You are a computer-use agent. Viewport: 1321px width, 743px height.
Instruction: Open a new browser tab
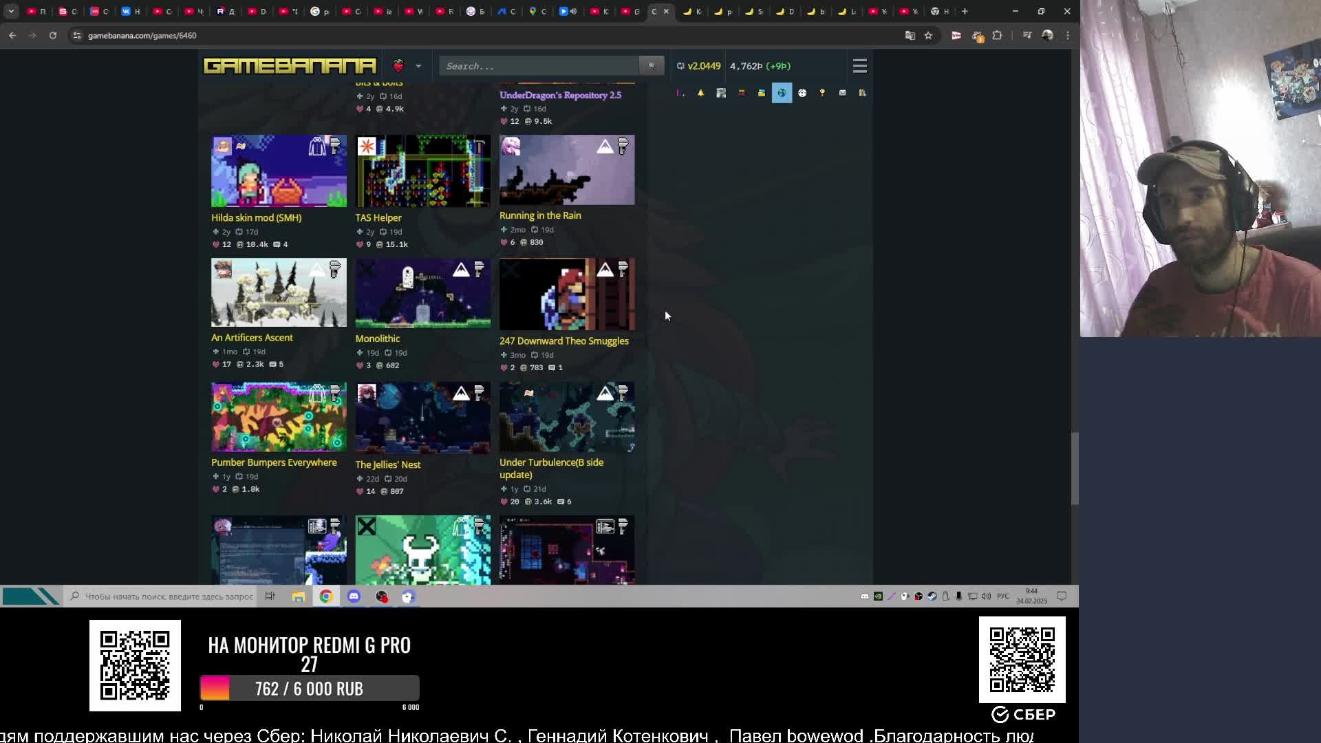pos(965,11)
